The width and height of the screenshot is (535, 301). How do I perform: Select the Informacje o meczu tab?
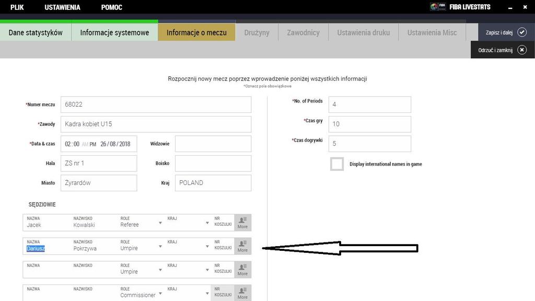pyautogui.click(x=196, y=32)
